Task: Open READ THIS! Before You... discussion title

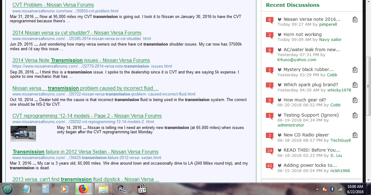Action: coord(312,150)
